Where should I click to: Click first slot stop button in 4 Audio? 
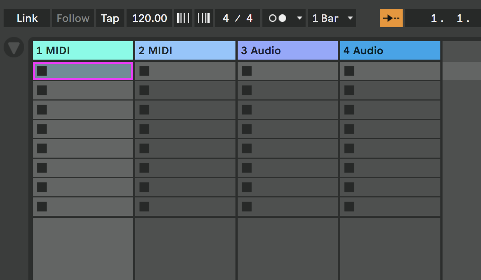click(349, 71)
